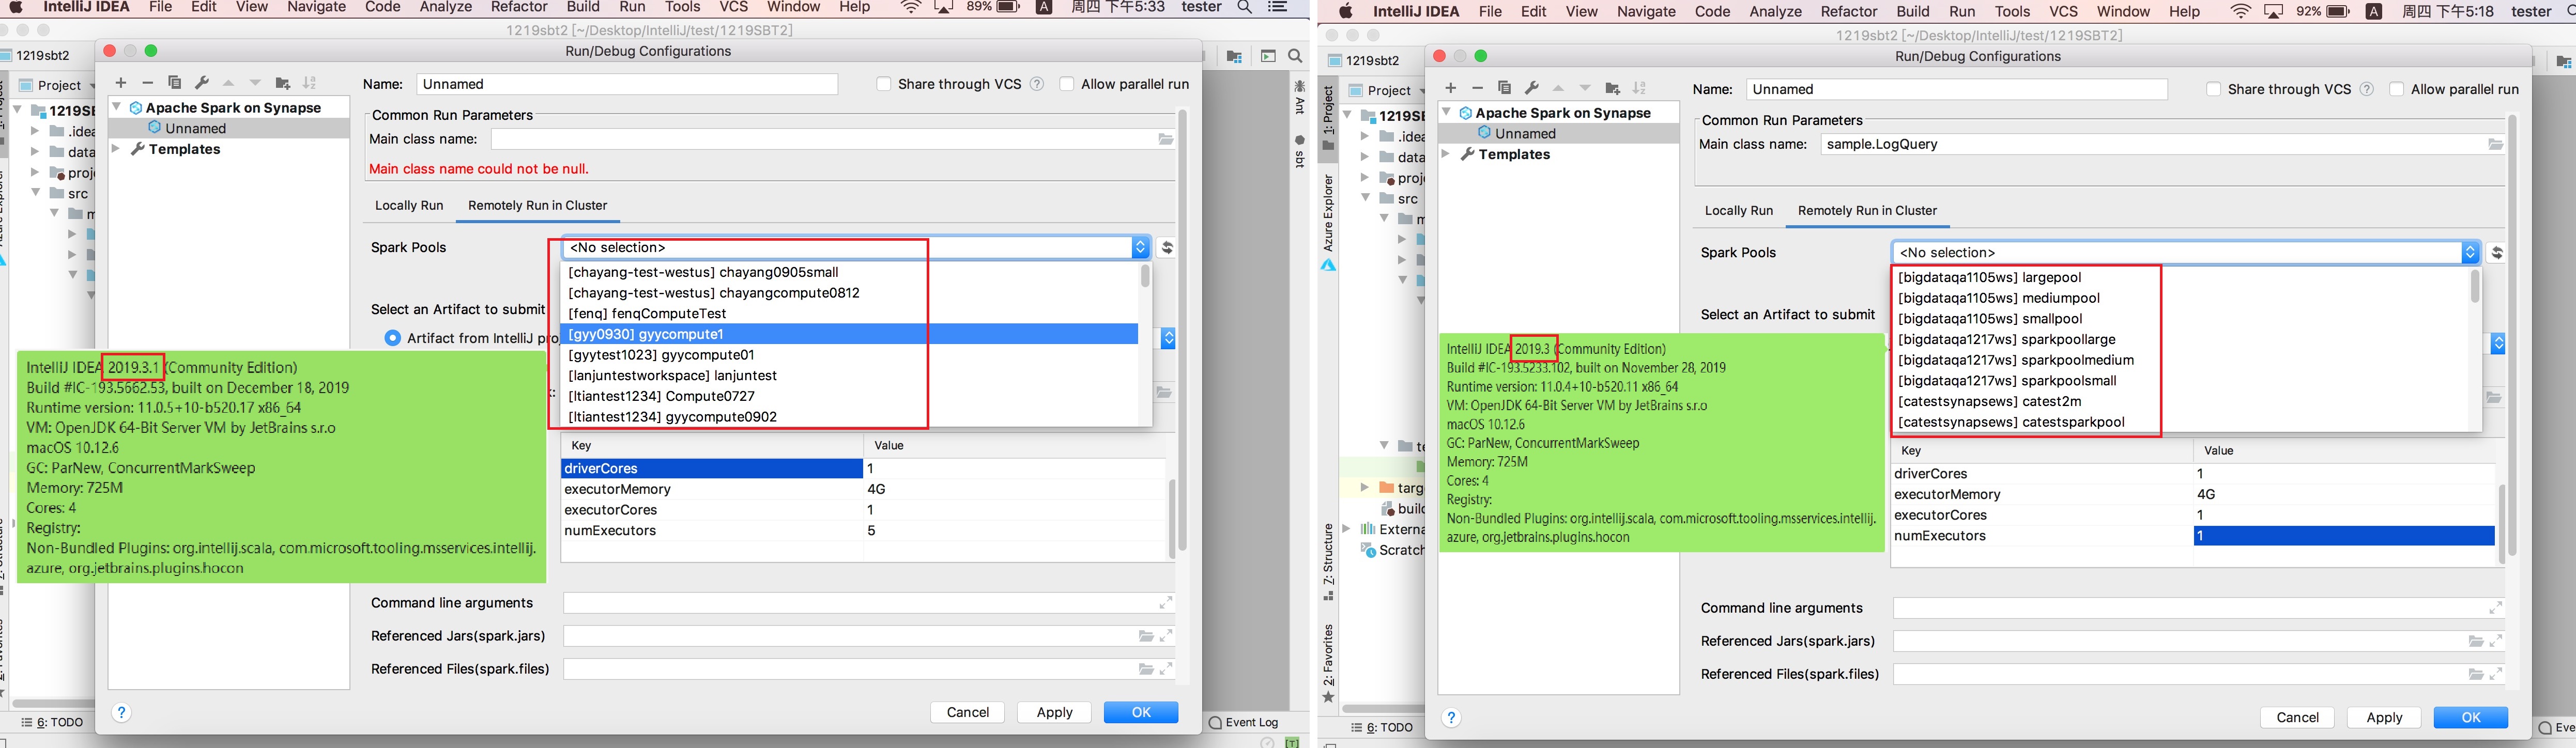
Task: Share through VCS help icon in left screenshot
Action: coord(1037,84)
